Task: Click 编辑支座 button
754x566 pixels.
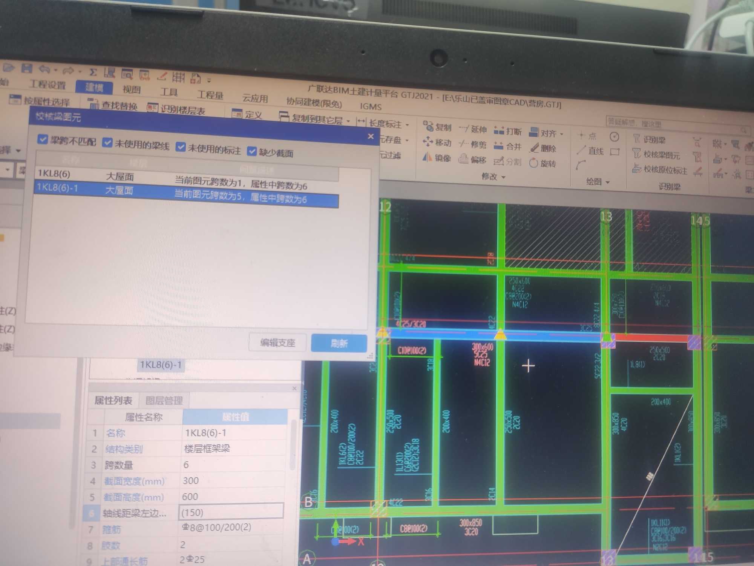Action: 277,343
